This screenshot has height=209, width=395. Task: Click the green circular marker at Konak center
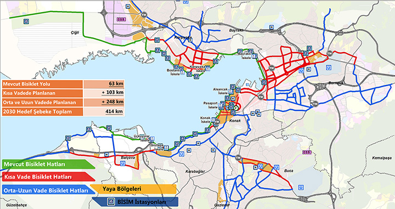tap(235, 108)
